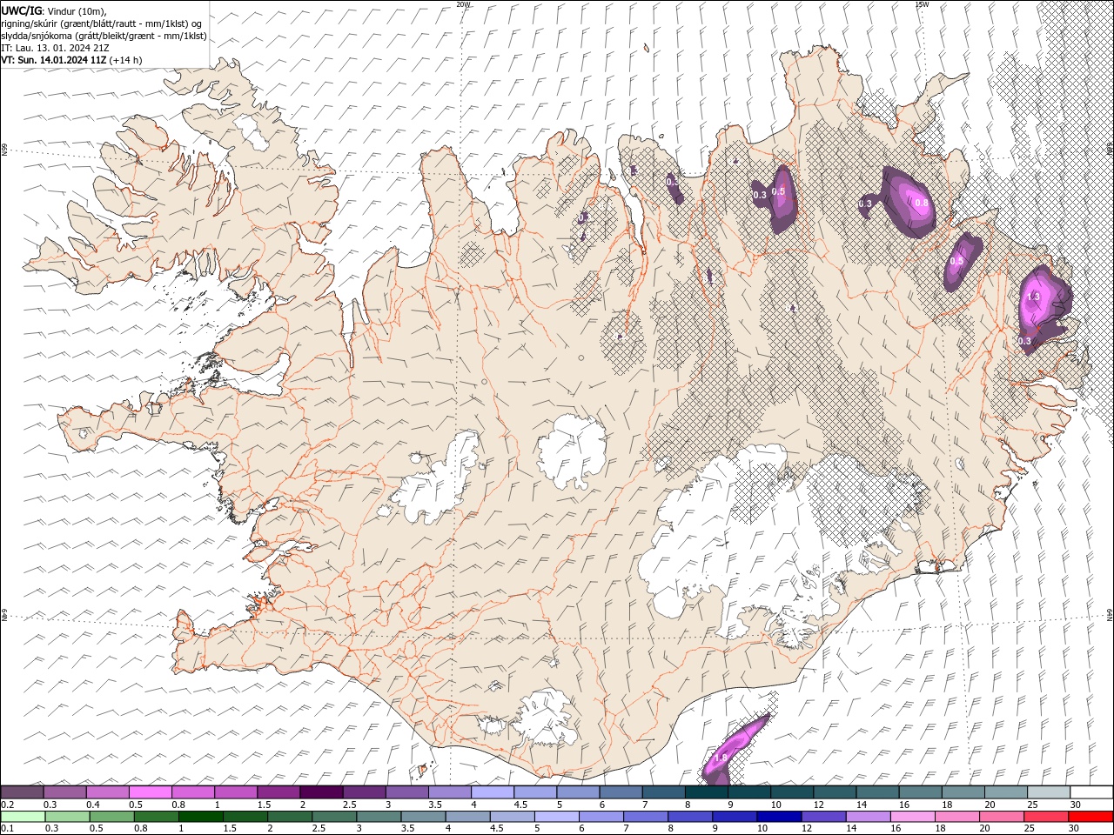
Task: Click the '15W' longitude label
Action: coord(921,4)
